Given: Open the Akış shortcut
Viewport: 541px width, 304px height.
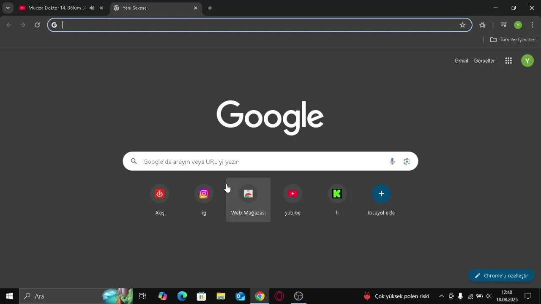Looking at the screenshot, I should (160, 200).
